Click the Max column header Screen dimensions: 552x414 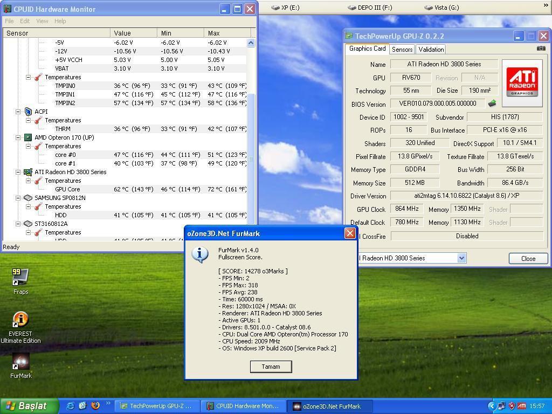coord(227,33)
